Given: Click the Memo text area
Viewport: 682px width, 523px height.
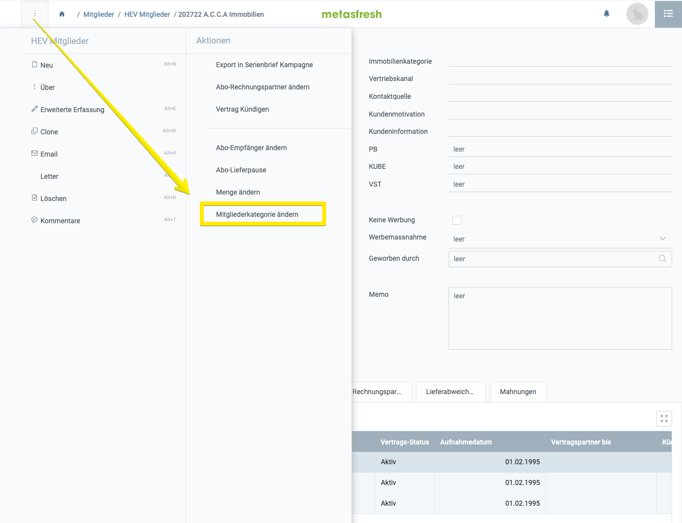Looking at the screenshot, I should (x=560, y=318).
